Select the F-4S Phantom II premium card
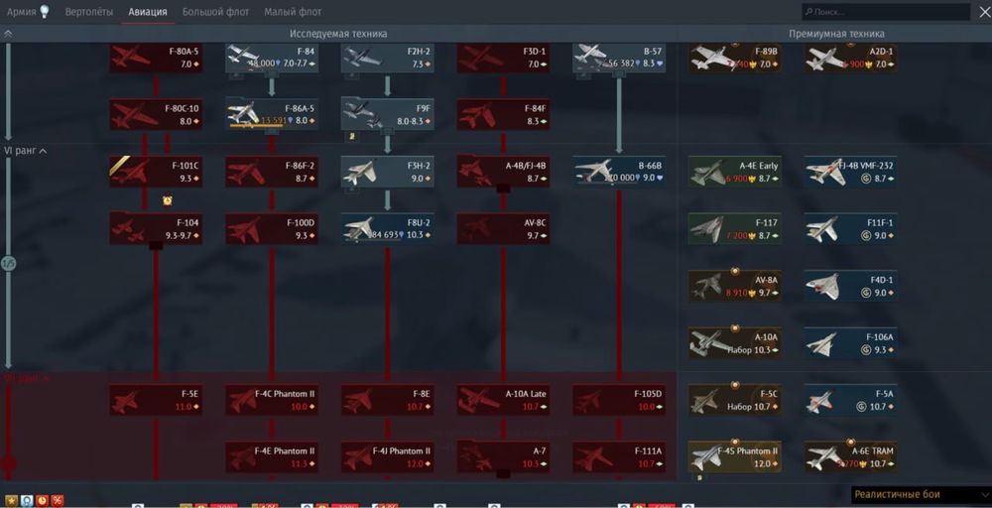The image size is (992, 508). [735, 457]
